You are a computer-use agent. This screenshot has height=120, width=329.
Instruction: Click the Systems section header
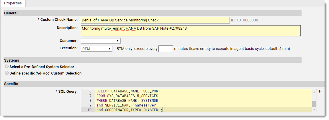point(153,60)
